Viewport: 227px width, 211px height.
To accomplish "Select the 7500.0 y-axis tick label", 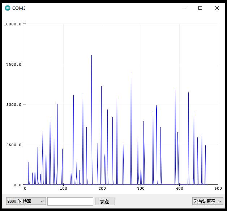I will click(x=14, y=64).
